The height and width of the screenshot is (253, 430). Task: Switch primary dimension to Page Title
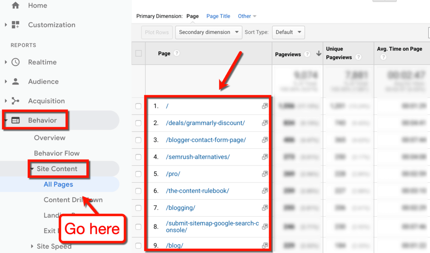(x=218, y=16)
